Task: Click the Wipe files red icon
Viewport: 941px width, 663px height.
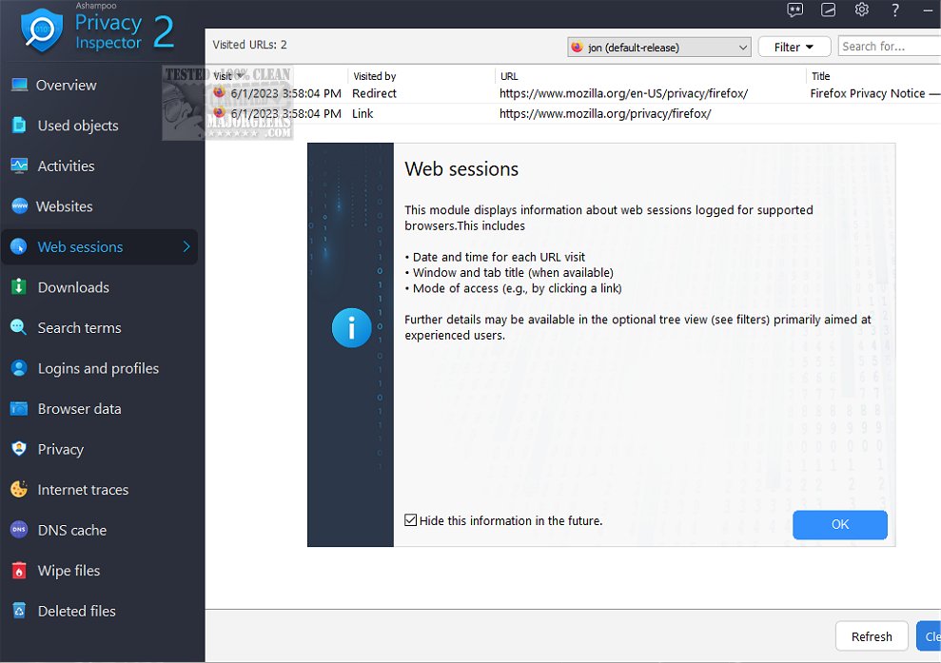Action: click(x=19, y=571)
